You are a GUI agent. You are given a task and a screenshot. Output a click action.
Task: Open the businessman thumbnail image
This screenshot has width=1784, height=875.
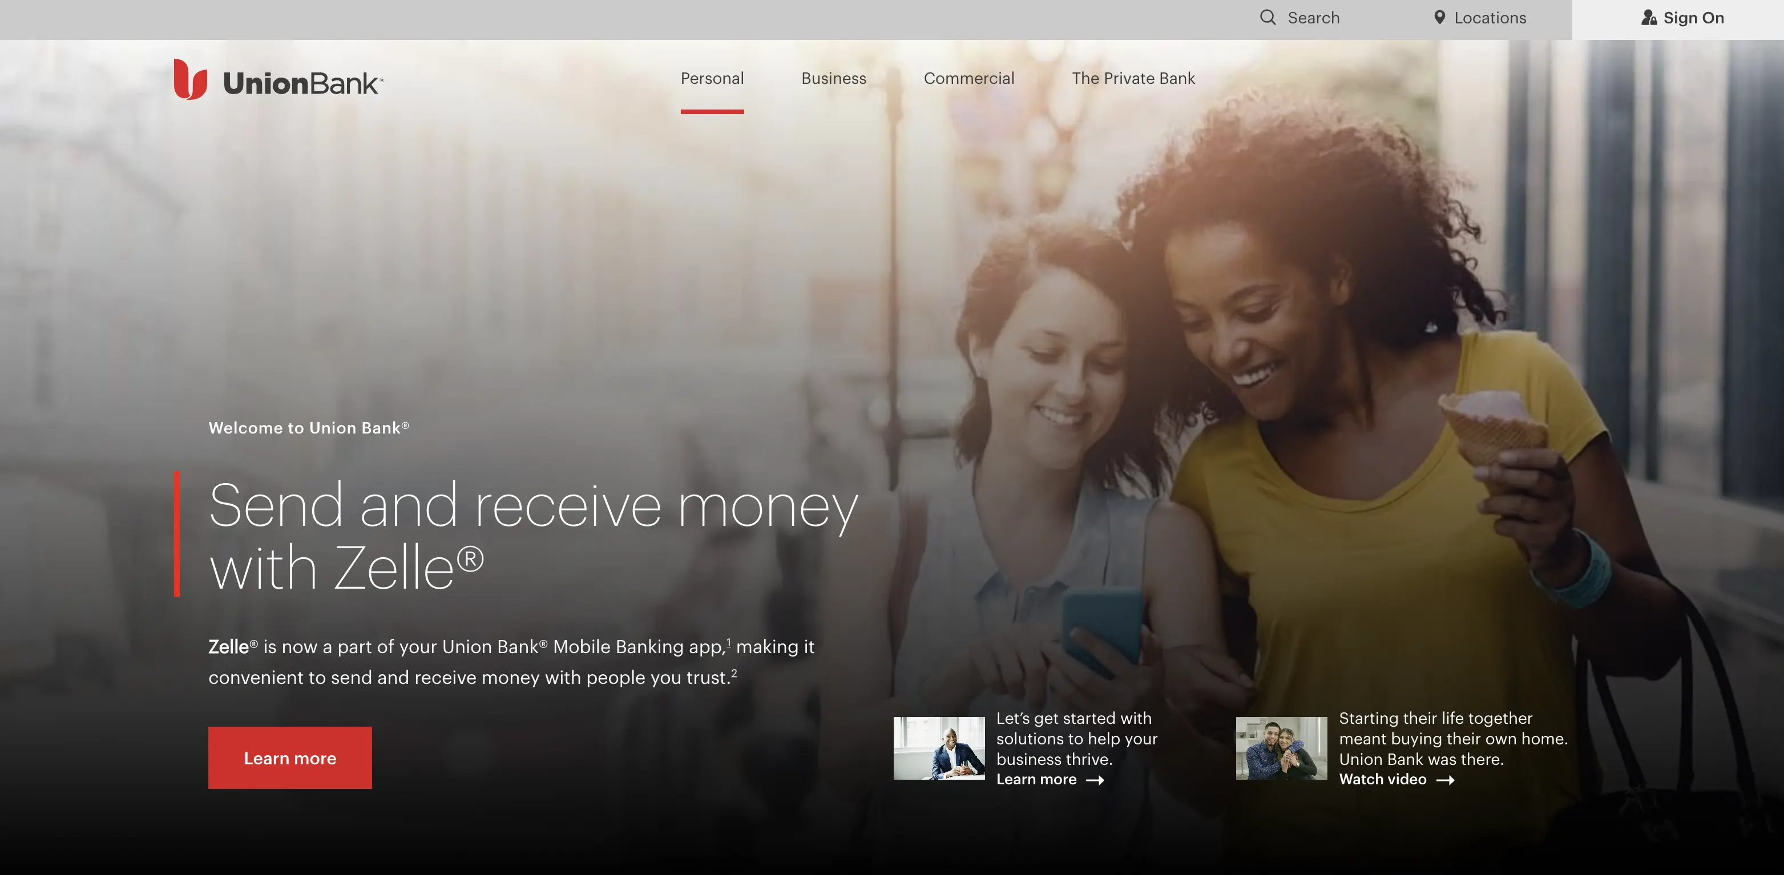(x=939, y=748)
